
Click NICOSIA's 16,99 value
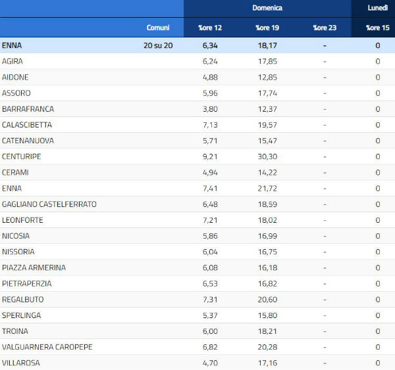(267, 236)
